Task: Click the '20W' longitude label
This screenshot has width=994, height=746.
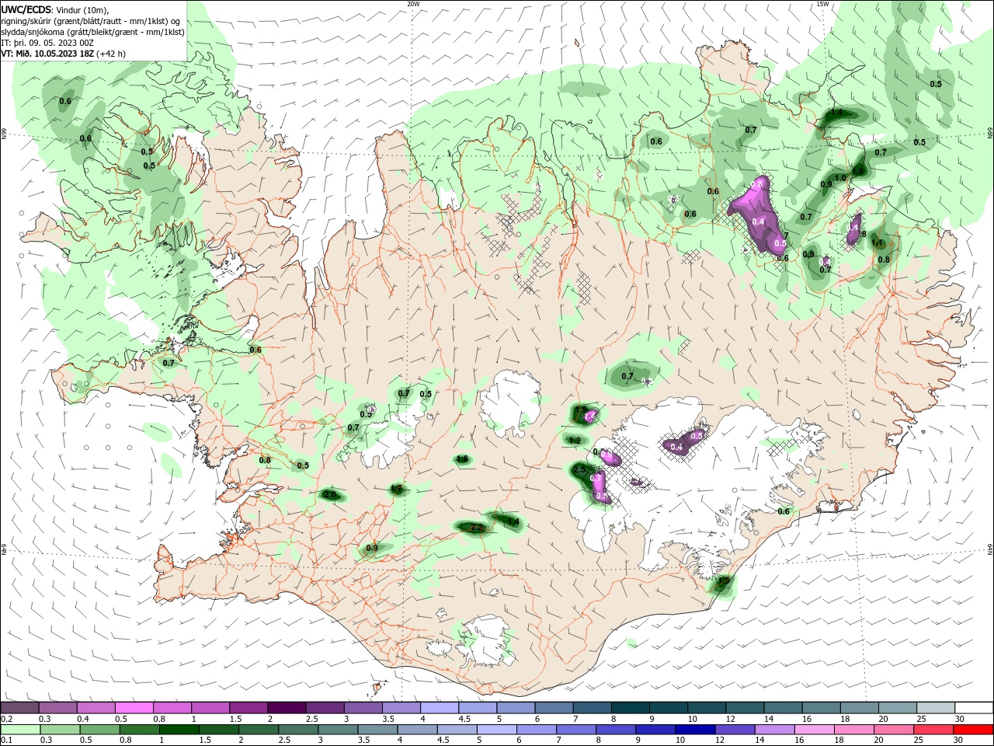Action: pyautogui.click(x=413, y=4)
